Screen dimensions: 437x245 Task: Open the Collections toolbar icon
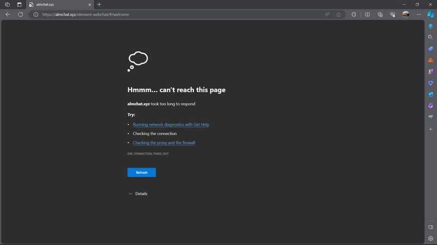(380, 15)
